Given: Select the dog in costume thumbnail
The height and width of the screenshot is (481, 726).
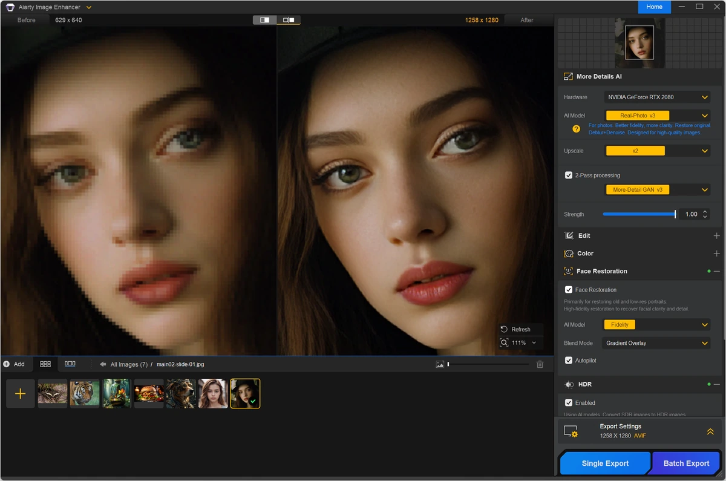Looking at the screenshot, I should tap(181, 394).
